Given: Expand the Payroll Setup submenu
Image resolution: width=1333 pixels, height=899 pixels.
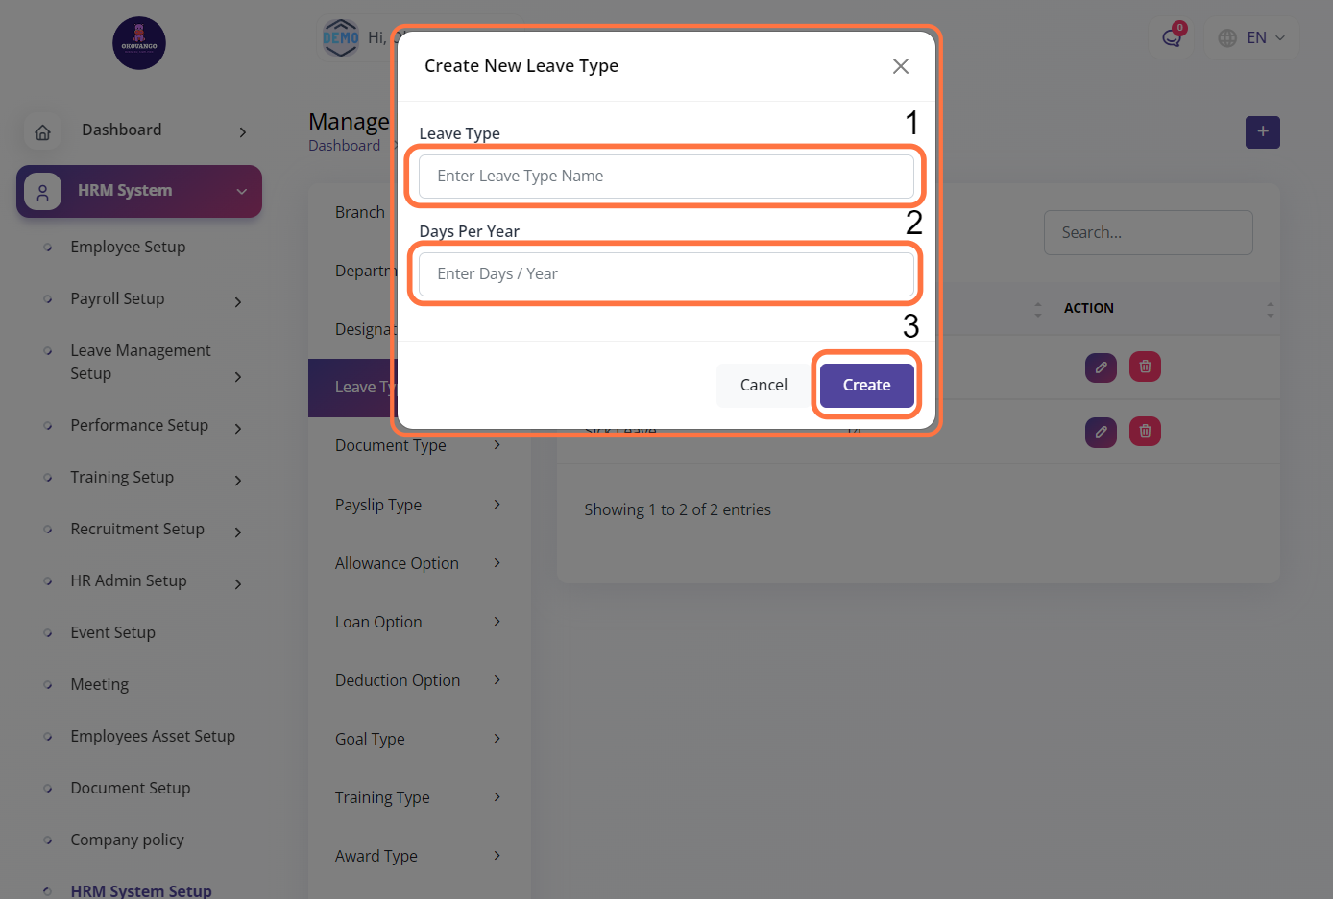Looking at the screenshot, I should [238, 302].
